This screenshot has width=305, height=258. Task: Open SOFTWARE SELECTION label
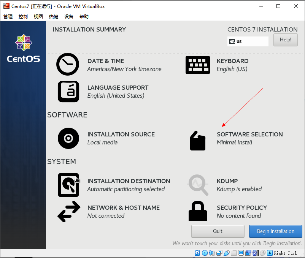coord(250,134)
